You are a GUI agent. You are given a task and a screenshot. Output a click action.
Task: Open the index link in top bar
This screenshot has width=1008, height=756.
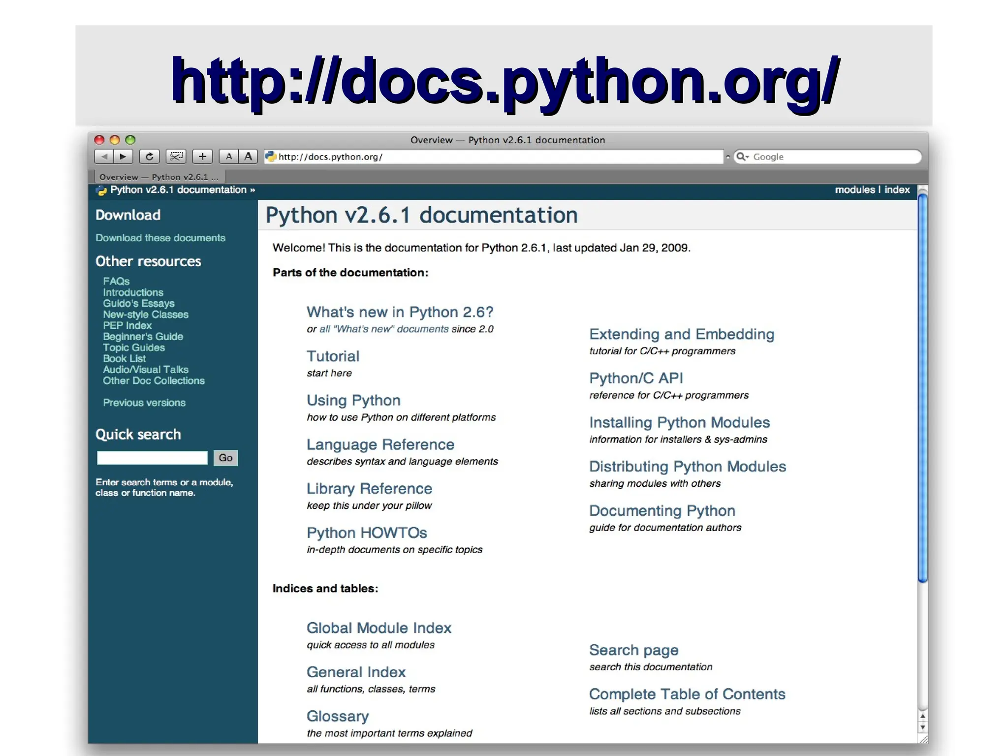(x=897, y=189)
